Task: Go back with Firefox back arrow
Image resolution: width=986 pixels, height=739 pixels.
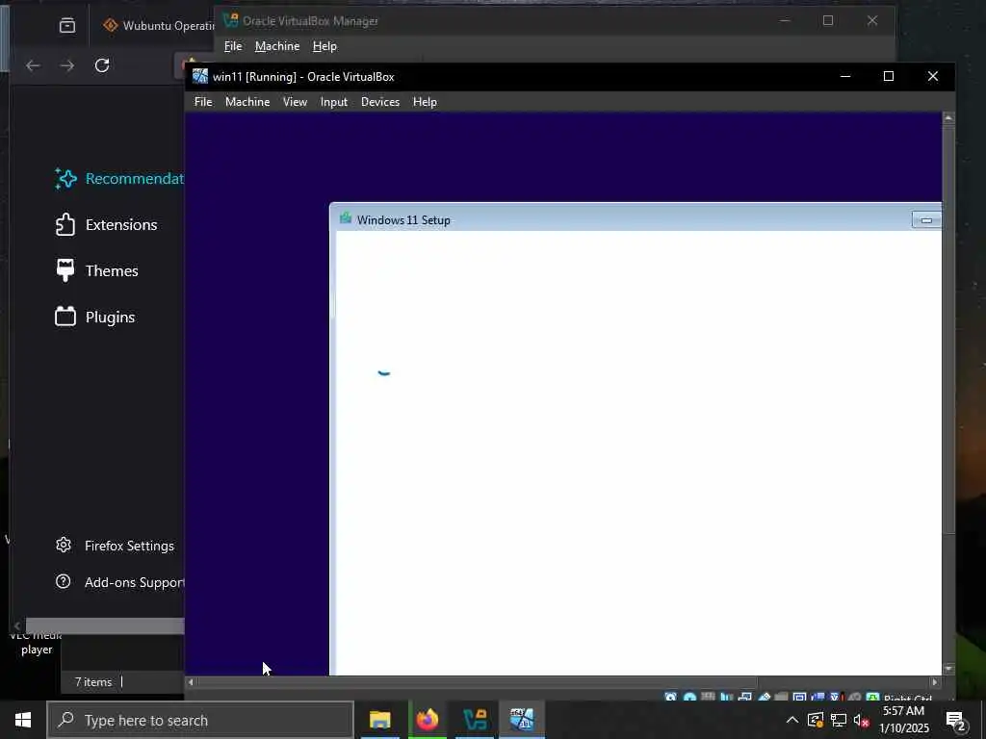Action: 33,65
